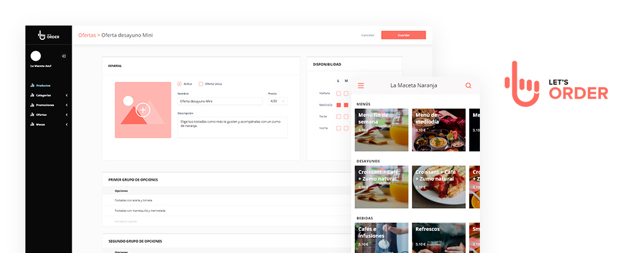Check Tarde availability for column L

[x=339, y=116]
